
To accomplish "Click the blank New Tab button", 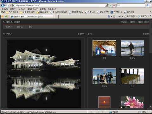I will click(56, 16).
